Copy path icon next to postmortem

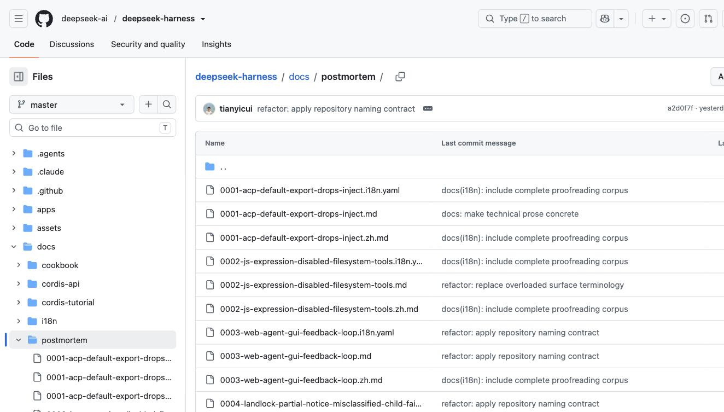pyautogui.click(x=400, y=77)
